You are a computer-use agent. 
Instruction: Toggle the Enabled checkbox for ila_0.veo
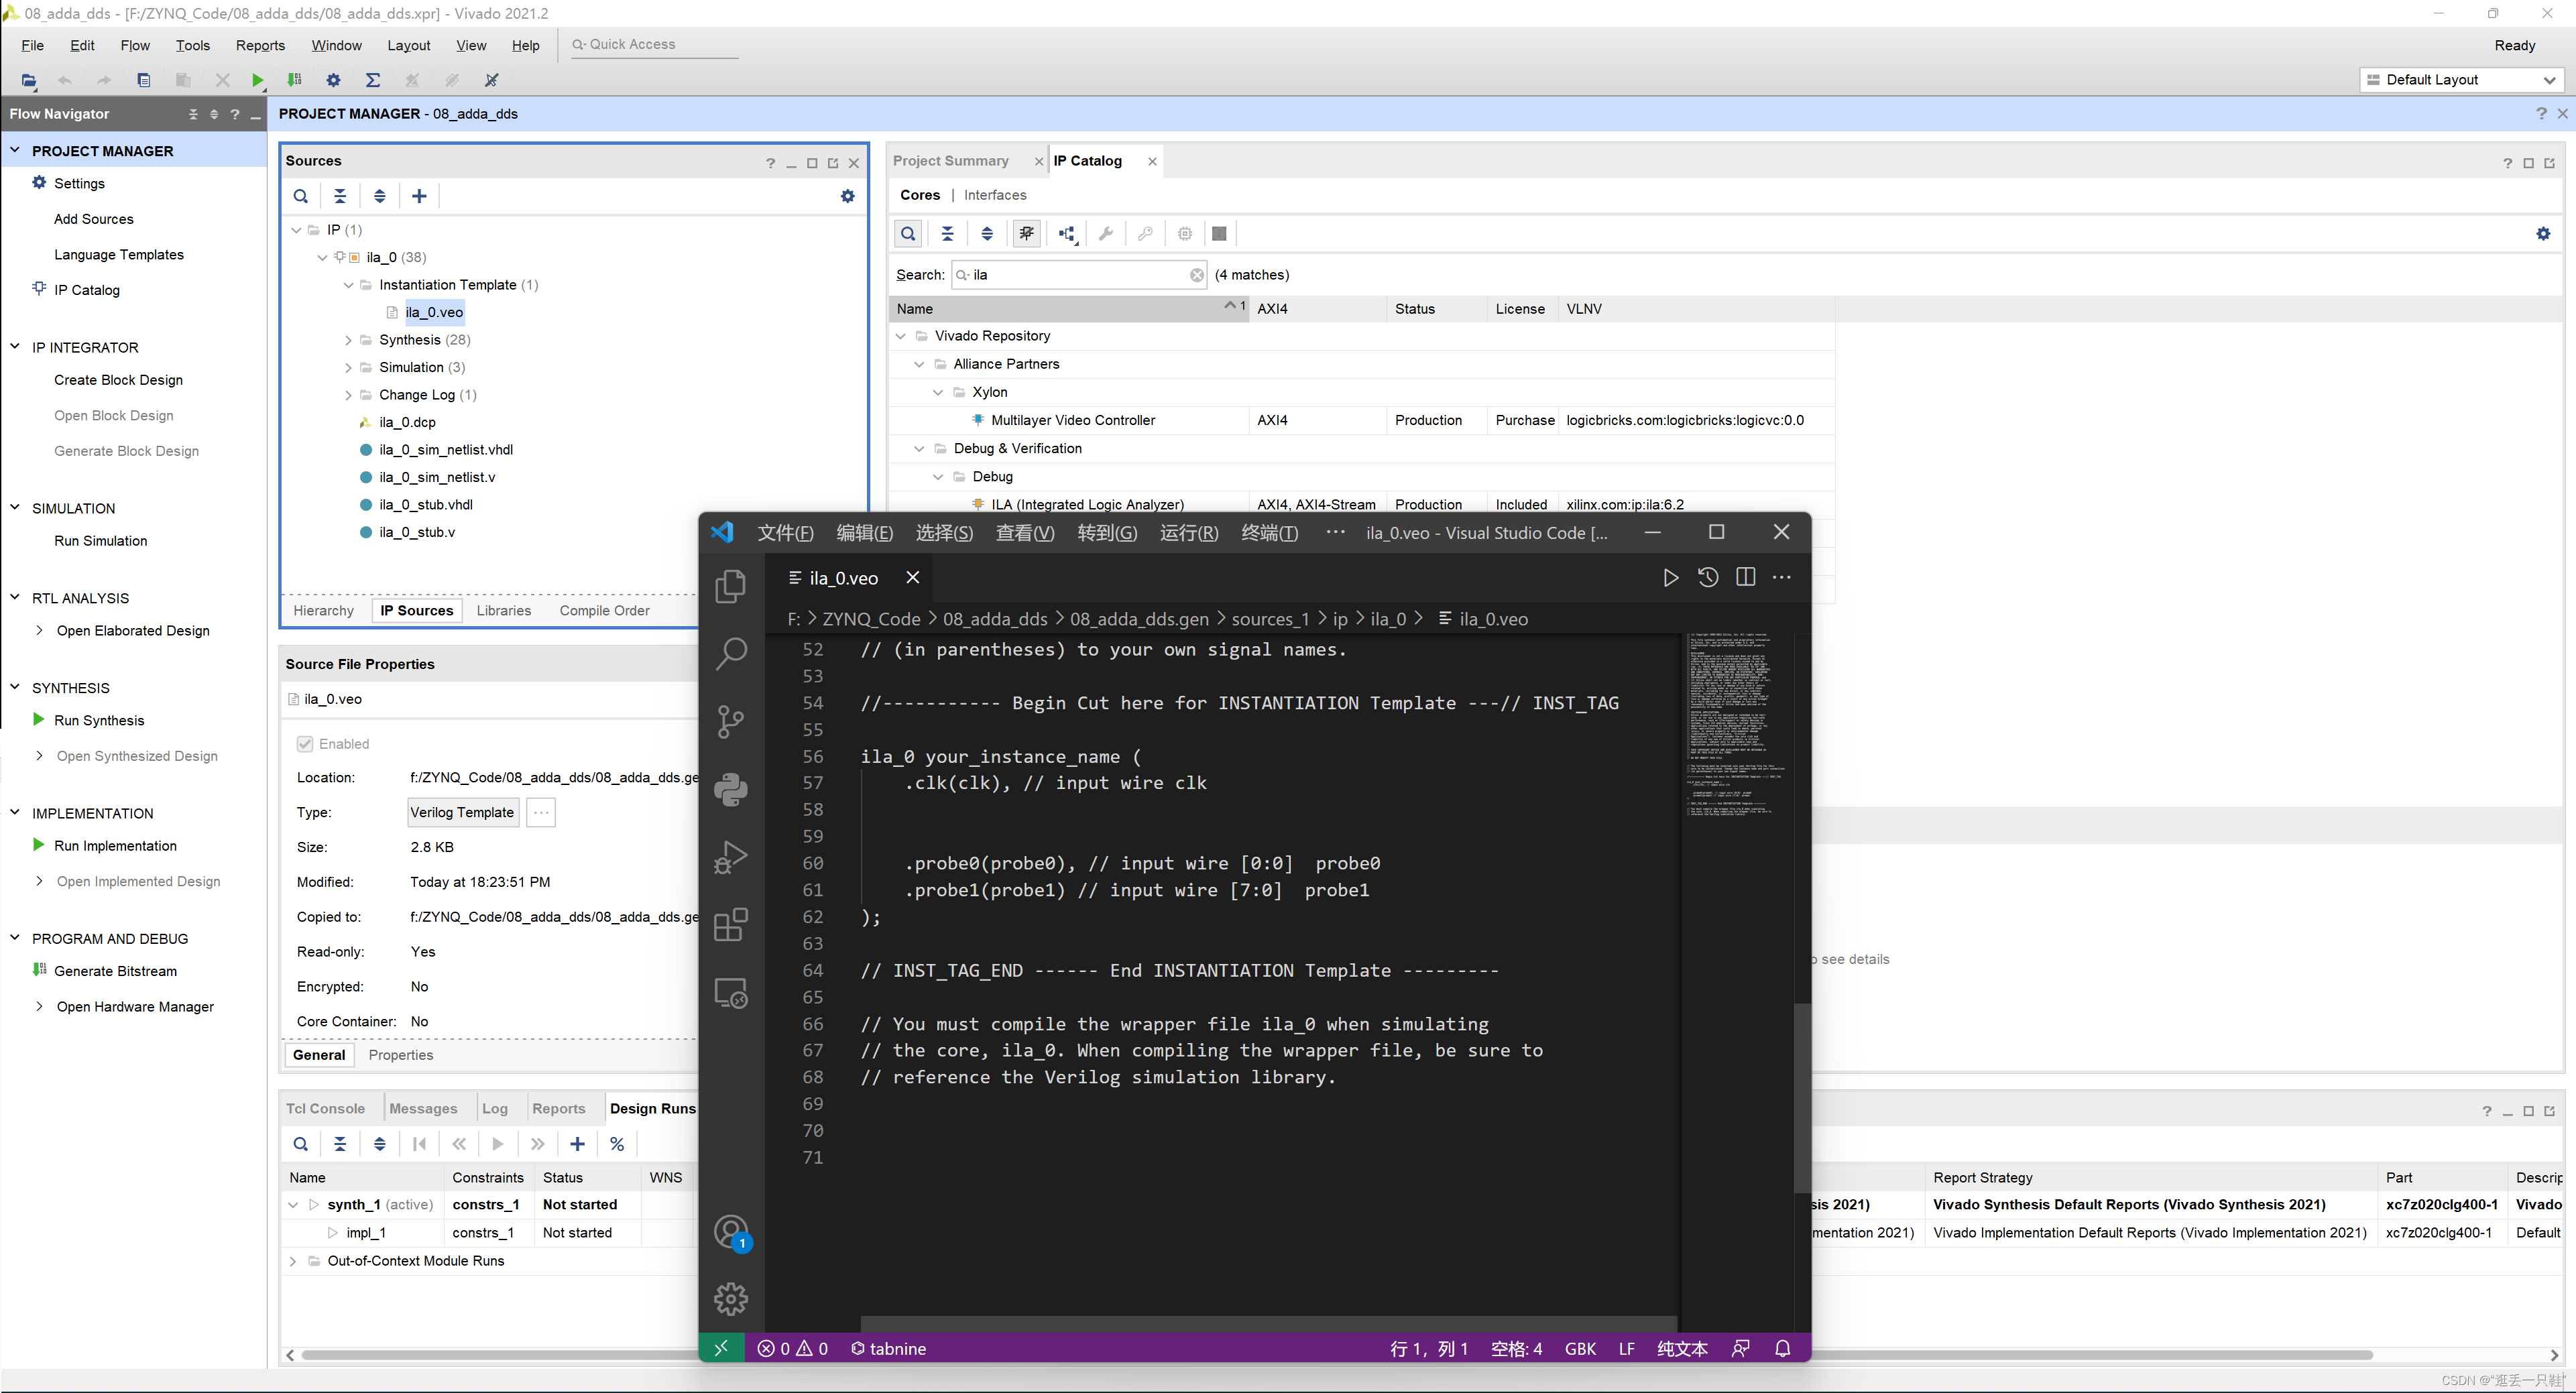pyautogui.click(x=305, y=743)
